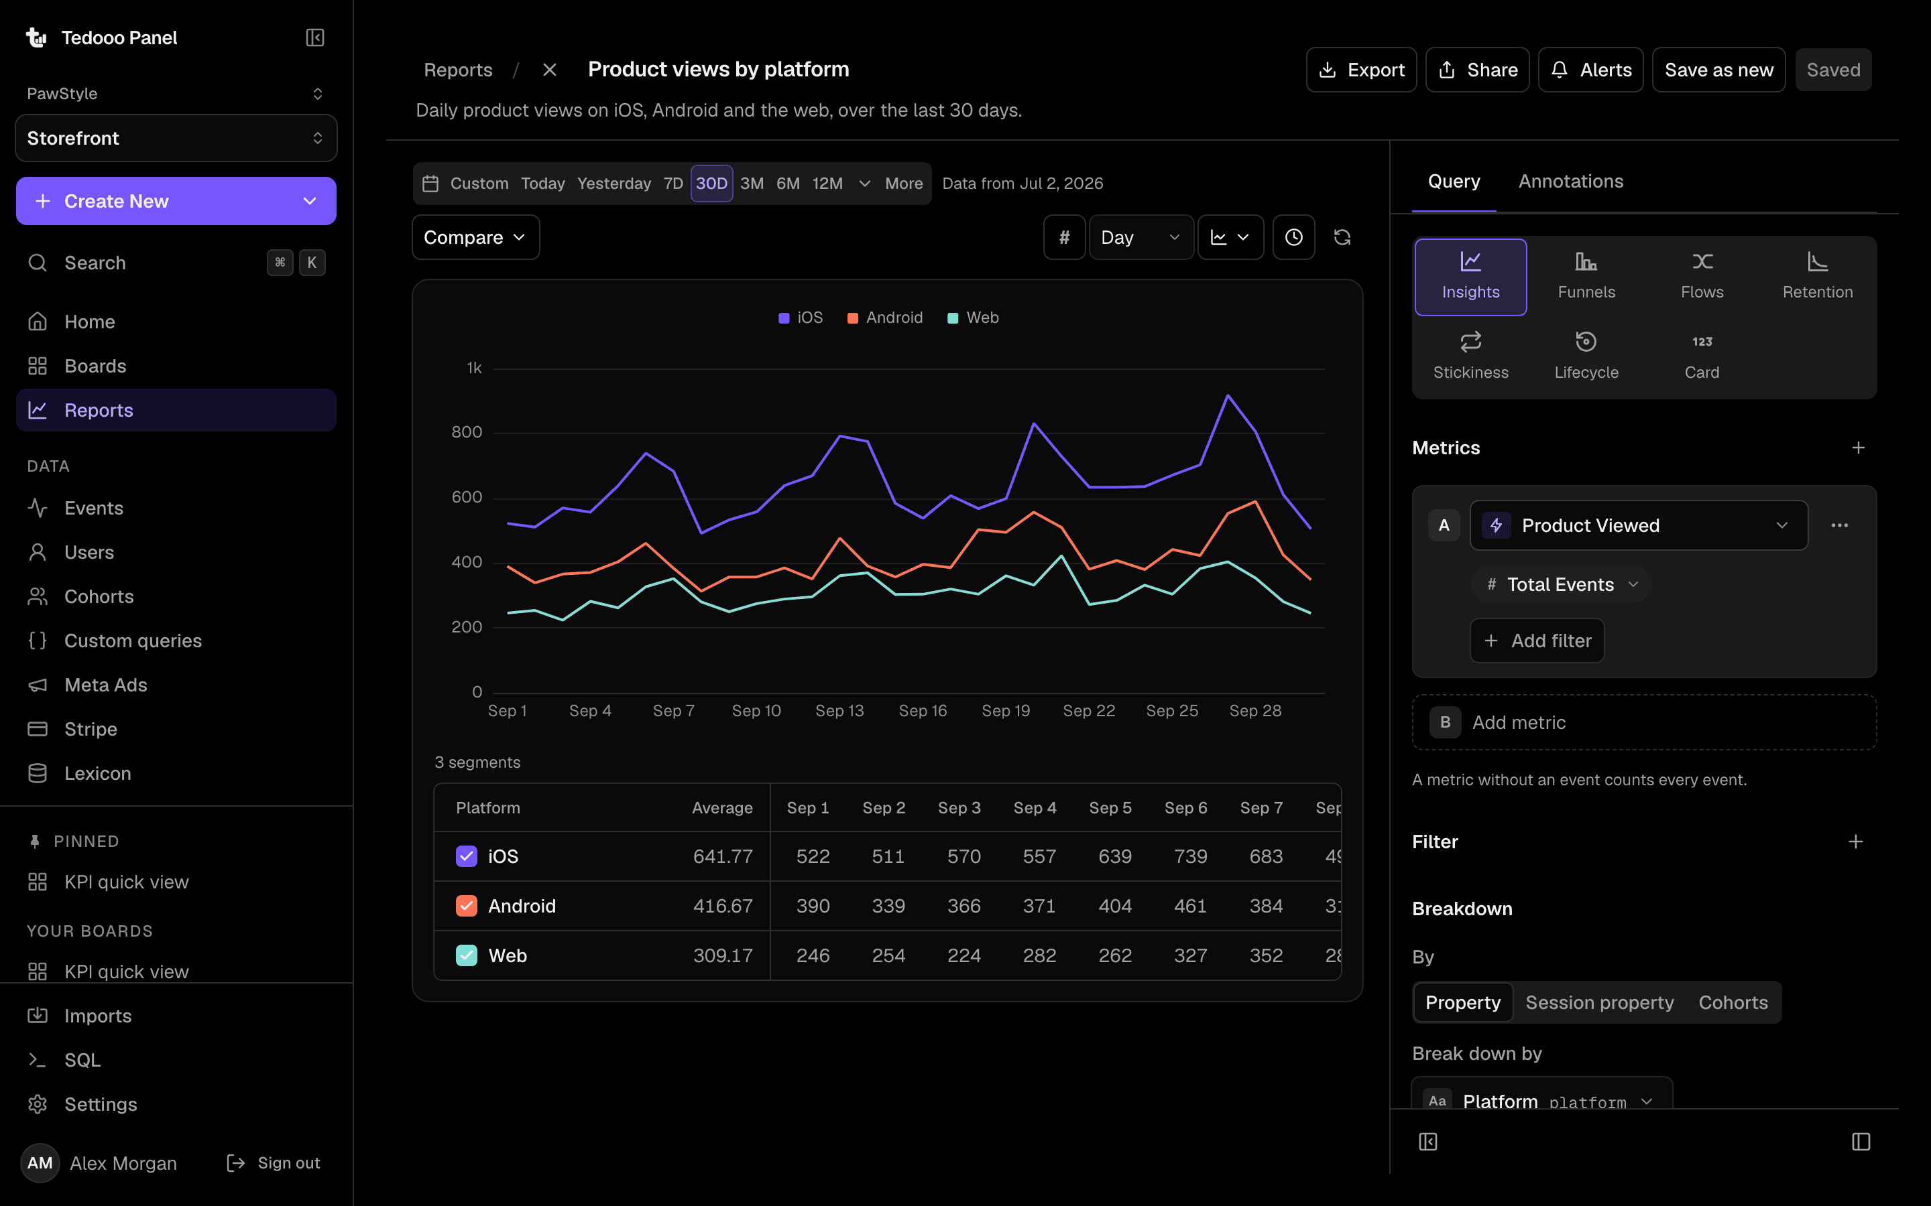Select the 7D date range

coord(672,184)
